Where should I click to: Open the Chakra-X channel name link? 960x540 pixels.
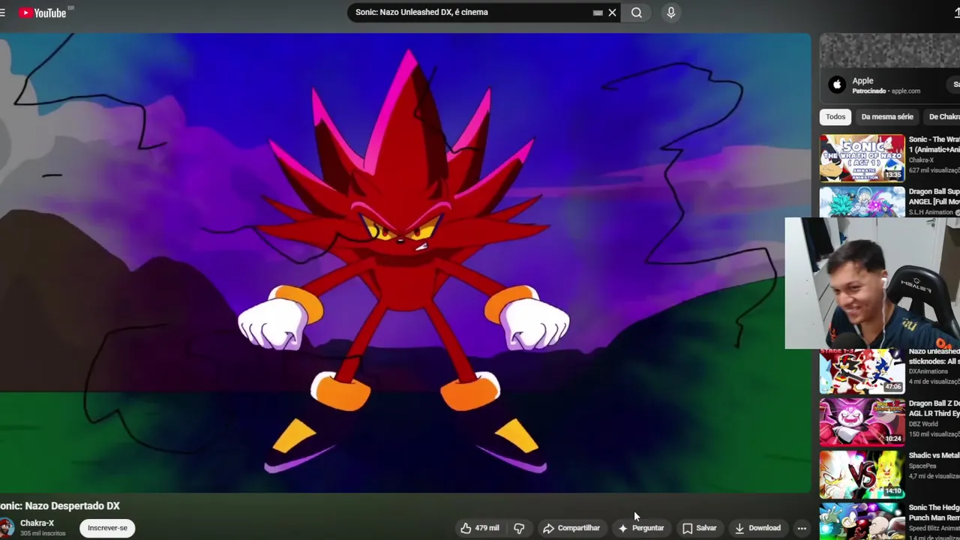coord(37,523)
